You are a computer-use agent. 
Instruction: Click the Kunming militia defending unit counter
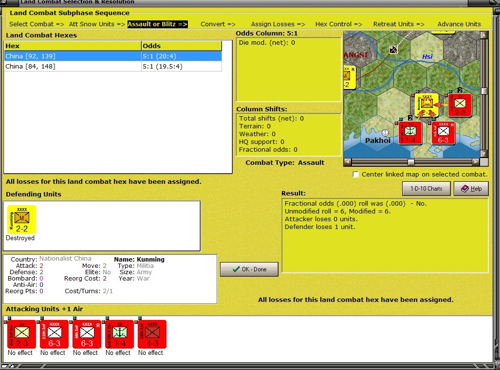tap(22, 219)
